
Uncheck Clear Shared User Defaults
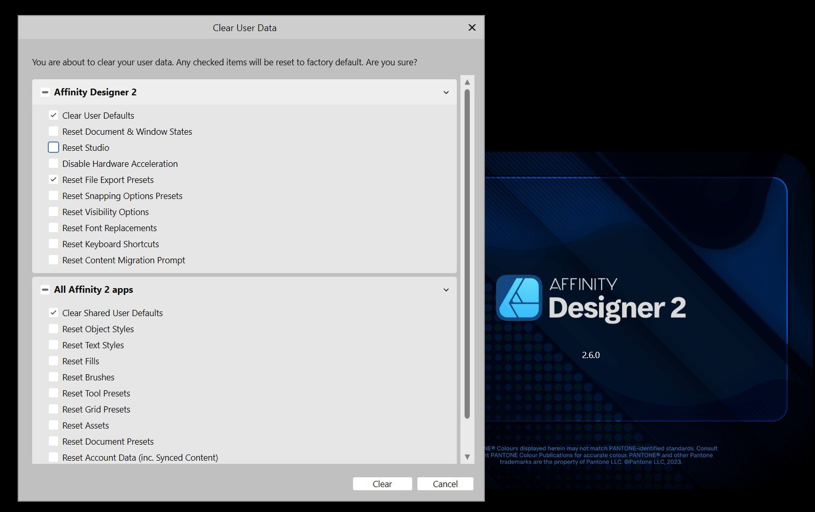pos(53,313)
